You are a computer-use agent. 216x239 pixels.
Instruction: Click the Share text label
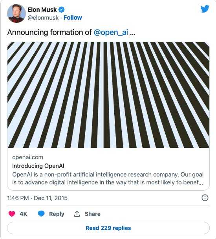[x=93, y=214]
